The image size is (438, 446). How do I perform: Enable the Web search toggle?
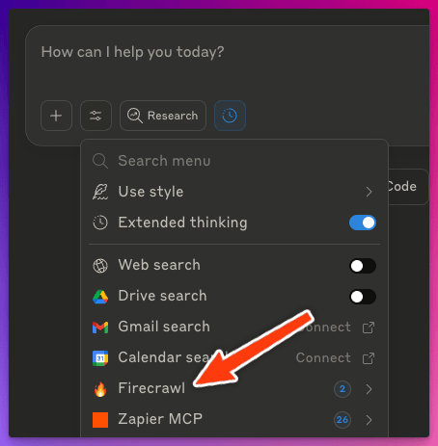[x=363, y=266]
